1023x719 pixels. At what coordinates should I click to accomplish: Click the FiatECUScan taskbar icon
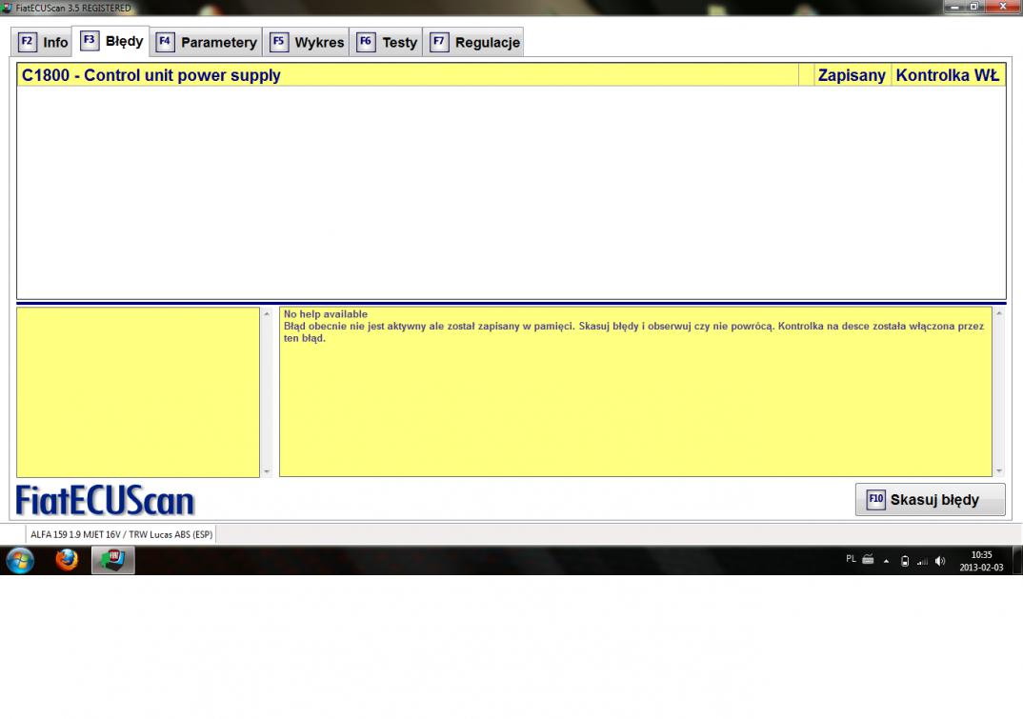click(112, 561)
